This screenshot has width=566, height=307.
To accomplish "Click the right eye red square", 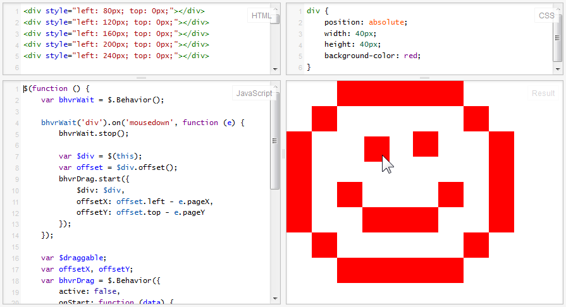I will pos(426,144).
